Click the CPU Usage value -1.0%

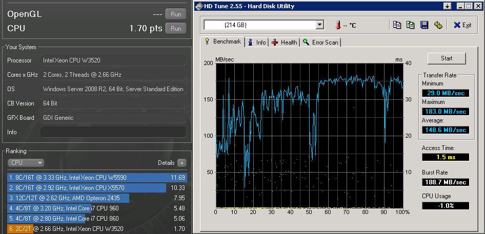click(446, 205)
